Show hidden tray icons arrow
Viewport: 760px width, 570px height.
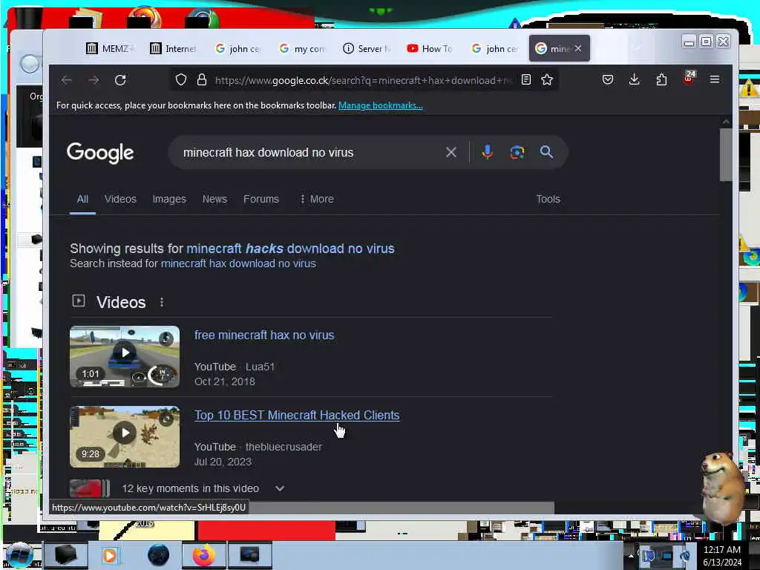[x=631, y=556]
